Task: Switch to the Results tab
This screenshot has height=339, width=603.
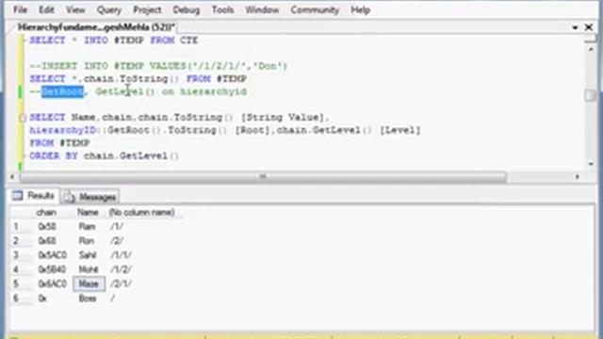Action: 34,196
